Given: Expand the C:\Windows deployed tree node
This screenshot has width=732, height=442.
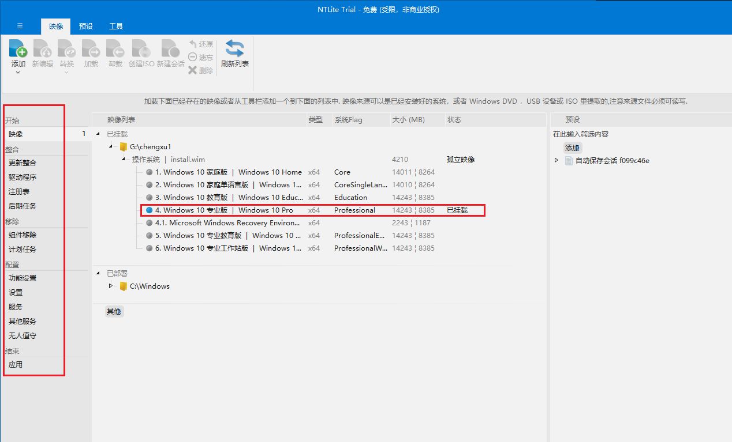Looking at the screenshot, I should coord(111,286).
